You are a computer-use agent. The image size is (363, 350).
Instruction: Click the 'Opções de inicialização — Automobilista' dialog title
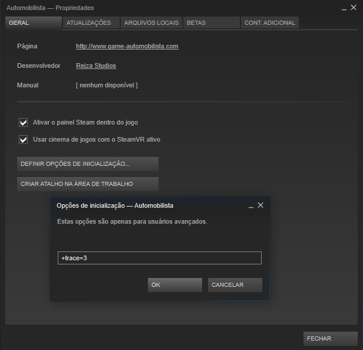[115, 206]
